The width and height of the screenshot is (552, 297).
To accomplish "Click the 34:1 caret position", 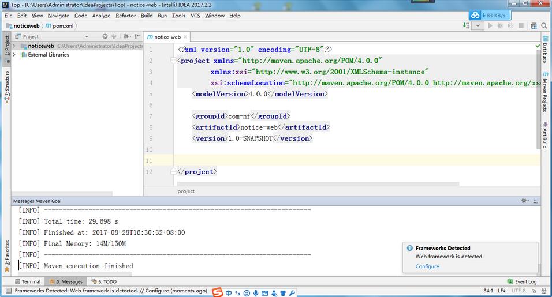I will pos(488,291).
